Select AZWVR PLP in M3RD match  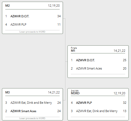[84, 103]
